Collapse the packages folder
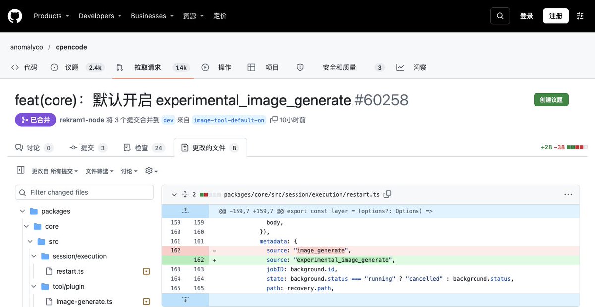 coord(22,211)
